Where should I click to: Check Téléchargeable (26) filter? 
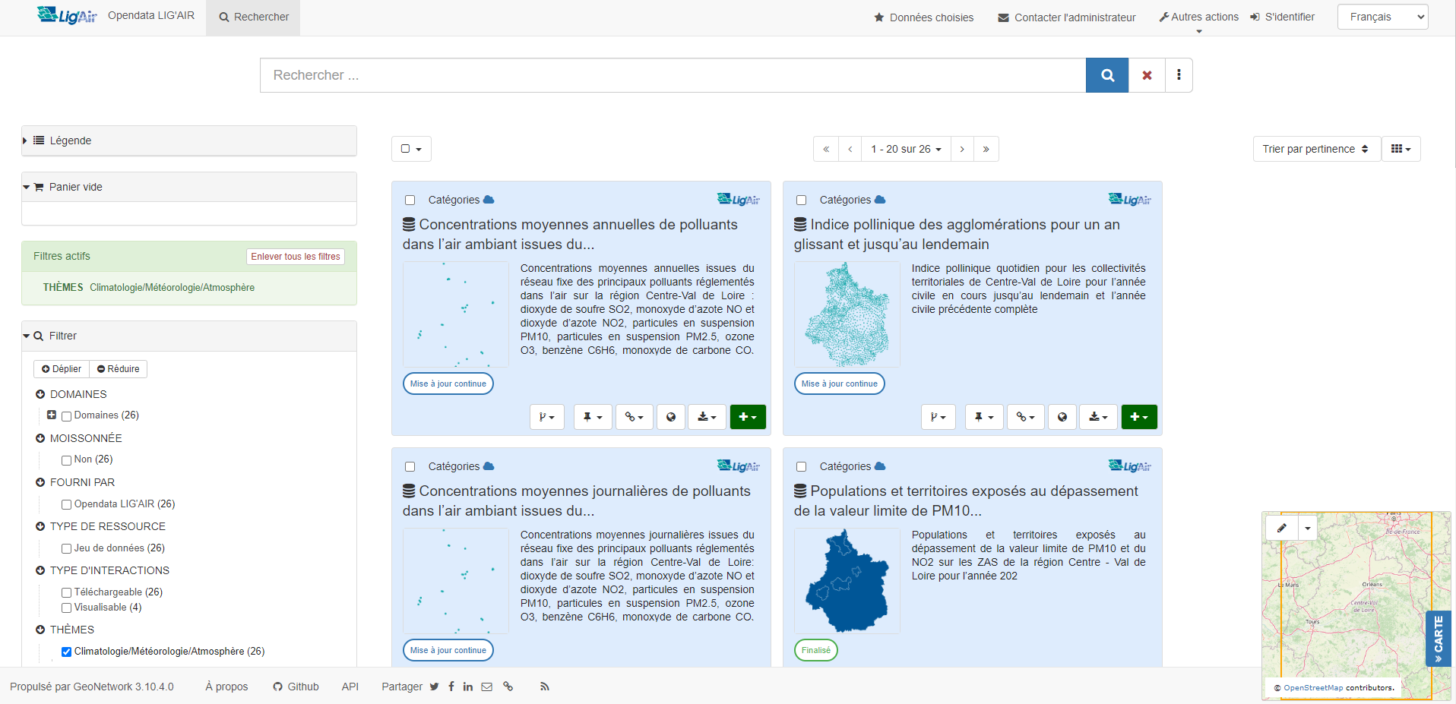67,592
